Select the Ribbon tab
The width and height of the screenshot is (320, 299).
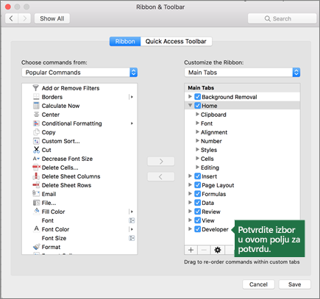point(125,41)
